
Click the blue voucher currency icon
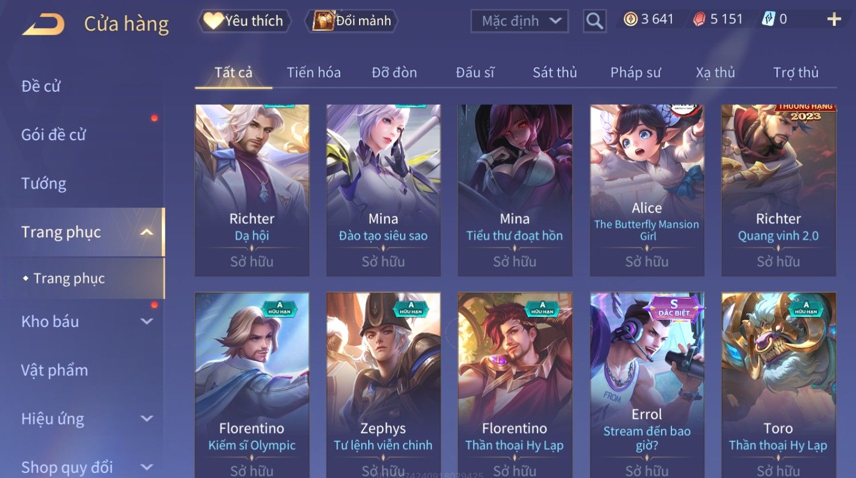768,20
